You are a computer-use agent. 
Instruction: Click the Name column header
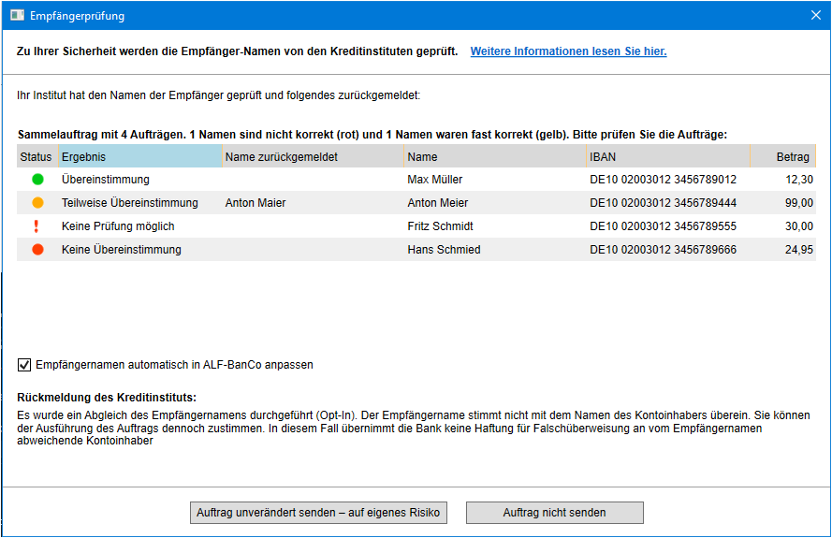pyautogui.click(x=495, y=156)
